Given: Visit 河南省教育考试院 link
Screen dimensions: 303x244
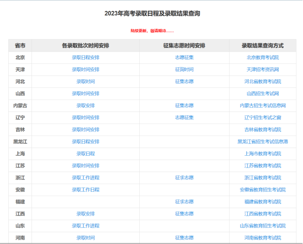Looking at the screenshot, I should [x=263, y=238].
